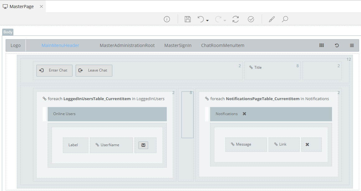Click the Enter Chat button
Viewport: 361px width, 191px height.
[54, 71]
